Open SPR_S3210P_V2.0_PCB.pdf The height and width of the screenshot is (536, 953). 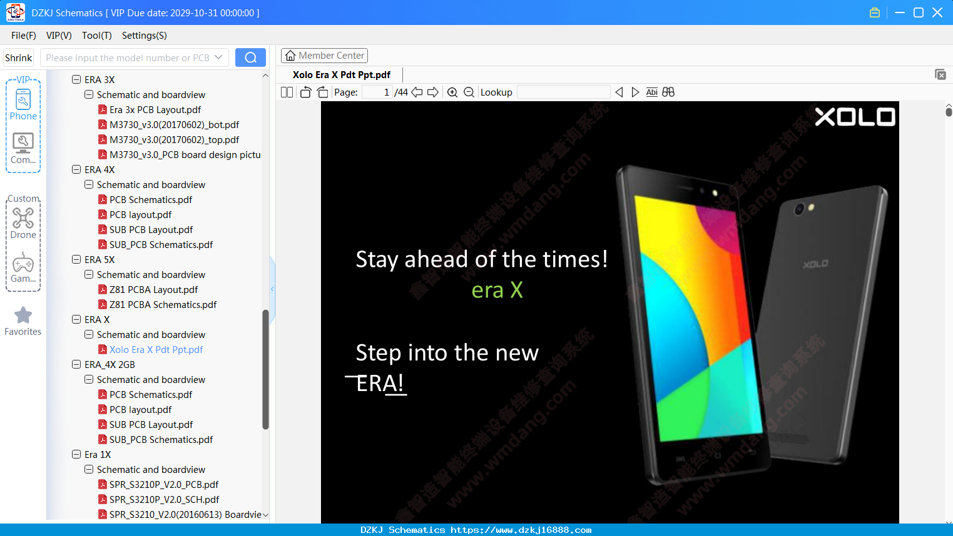point(164,484)
